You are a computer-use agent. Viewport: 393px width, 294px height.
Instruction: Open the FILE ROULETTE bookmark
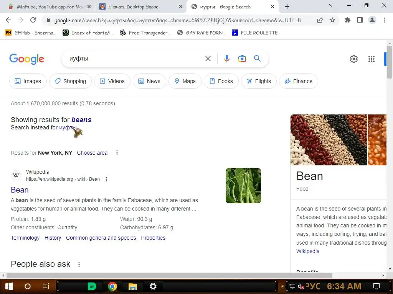coord(255,33)
